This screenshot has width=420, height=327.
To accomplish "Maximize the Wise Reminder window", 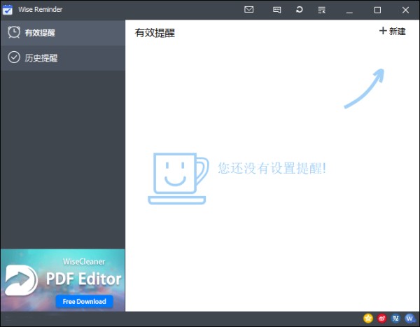I will (x=377, y=11).
